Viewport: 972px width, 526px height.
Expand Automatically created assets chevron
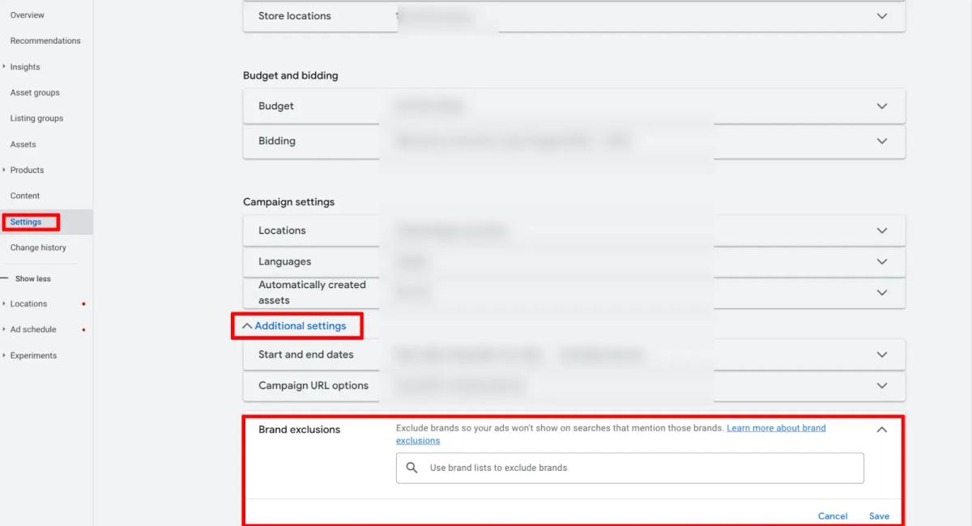click(882, 292)
